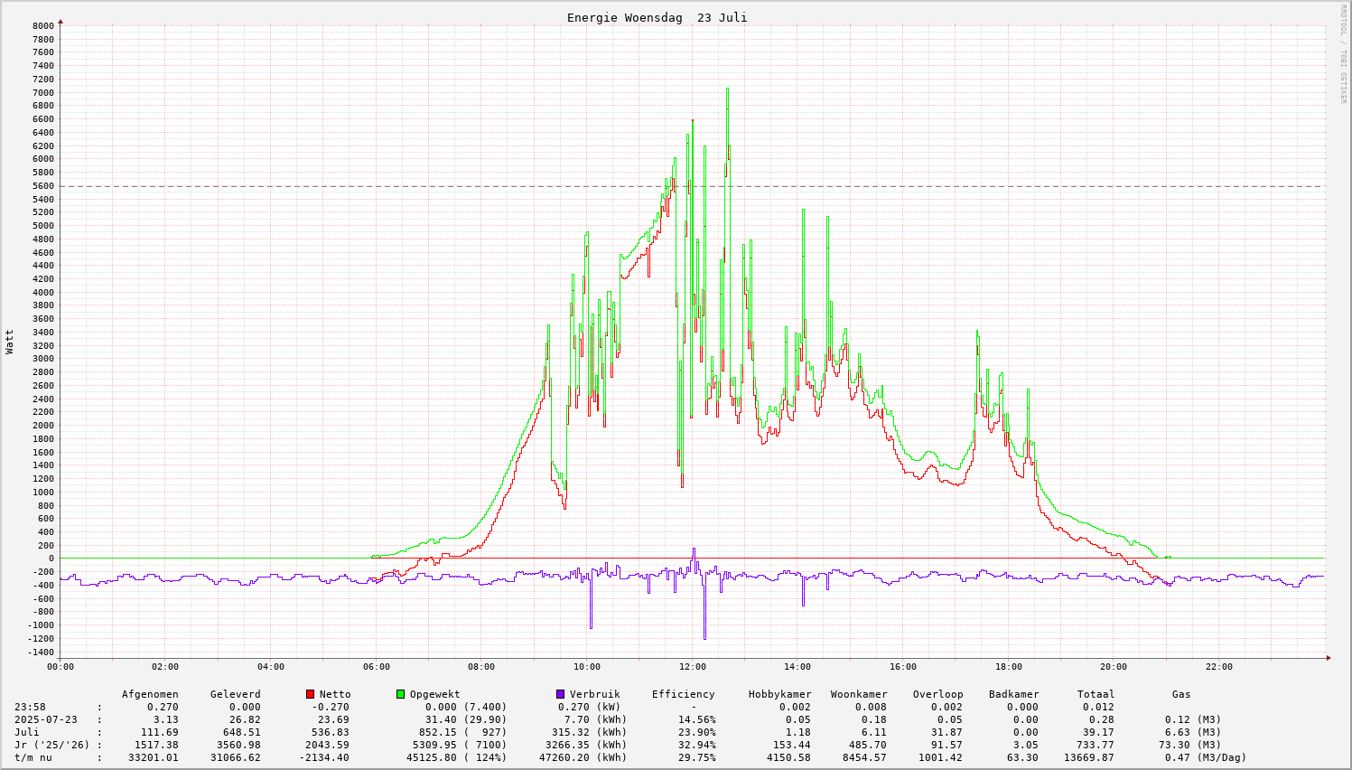Screen dimensions: 1352x770
Task: Click the Woonkamer column header
Action: [x=859, y=694]
